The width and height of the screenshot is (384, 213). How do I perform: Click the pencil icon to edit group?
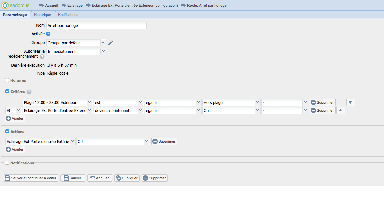pyautogui.click(x=111, y=43)
